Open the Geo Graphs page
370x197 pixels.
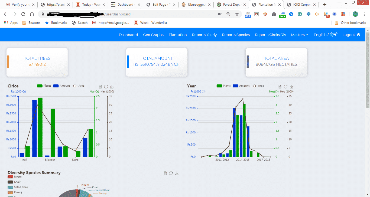(x=153, y=35)
